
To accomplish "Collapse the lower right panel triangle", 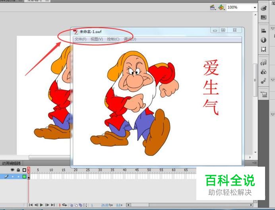I will pyautogui.click(x=273, y=115).
